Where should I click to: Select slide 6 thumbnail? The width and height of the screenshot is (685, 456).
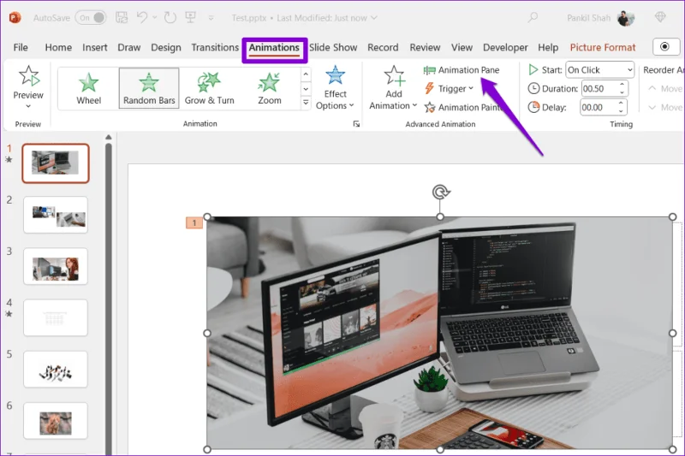coord(56,421)
